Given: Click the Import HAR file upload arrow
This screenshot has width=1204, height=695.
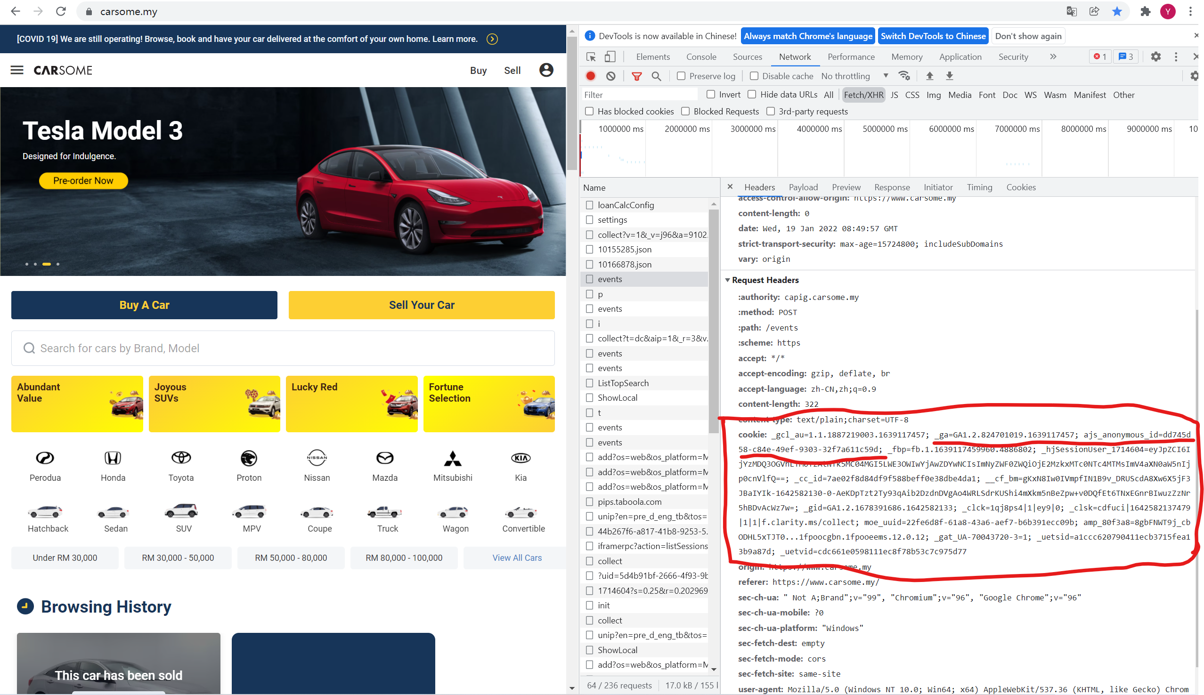Looking at the screenshot, I should click(x=929, y=76).
